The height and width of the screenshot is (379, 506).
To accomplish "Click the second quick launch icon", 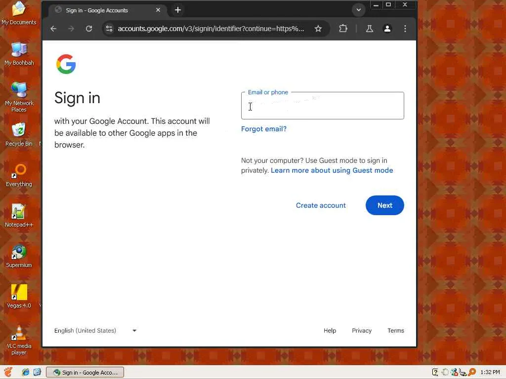I will point(37,372).
